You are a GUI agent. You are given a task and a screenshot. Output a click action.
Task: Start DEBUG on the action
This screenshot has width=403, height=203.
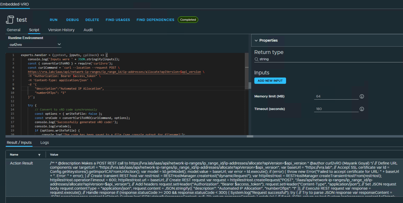[73, 20]
